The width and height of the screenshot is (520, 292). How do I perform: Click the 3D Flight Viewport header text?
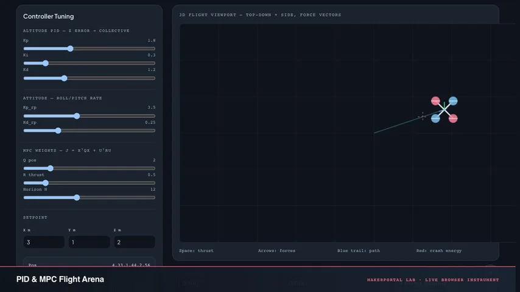pyautogui.click(x=260, y=15)
